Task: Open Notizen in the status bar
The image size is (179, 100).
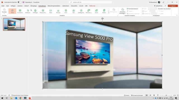Action: coord(127,95)
